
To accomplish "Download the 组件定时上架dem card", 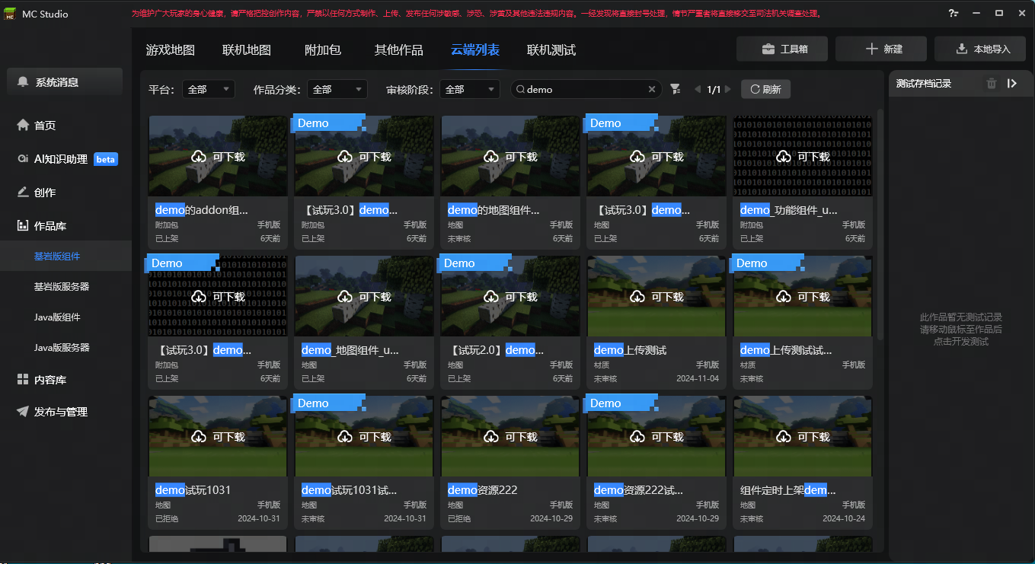I will click(x=803, y=437).
